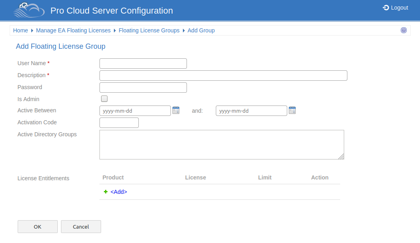Select the Password input box
The image size is (420, 243).
[x=143, y=88]
